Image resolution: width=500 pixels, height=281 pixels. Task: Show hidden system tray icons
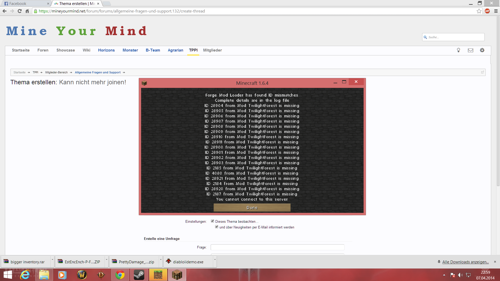click(x=444, y=275)
